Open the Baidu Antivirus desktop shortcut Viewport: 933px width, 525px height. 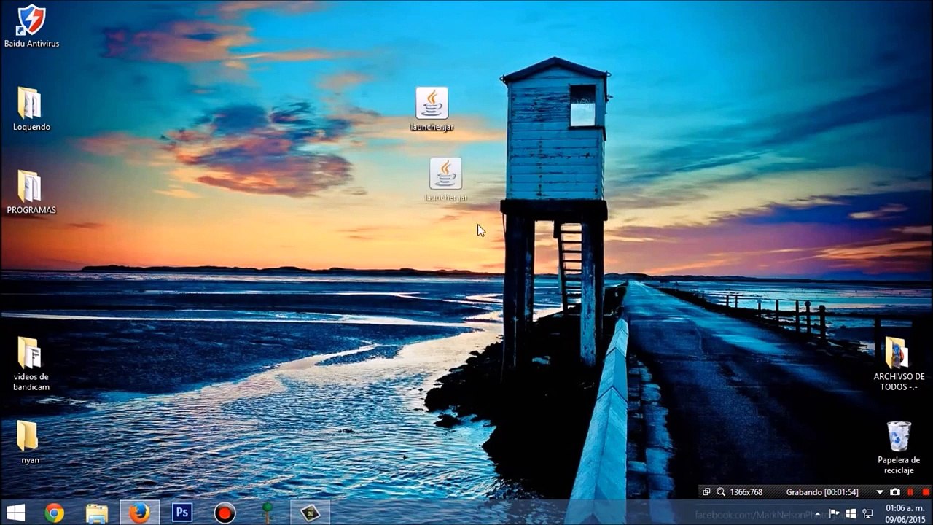click(31, 20)
